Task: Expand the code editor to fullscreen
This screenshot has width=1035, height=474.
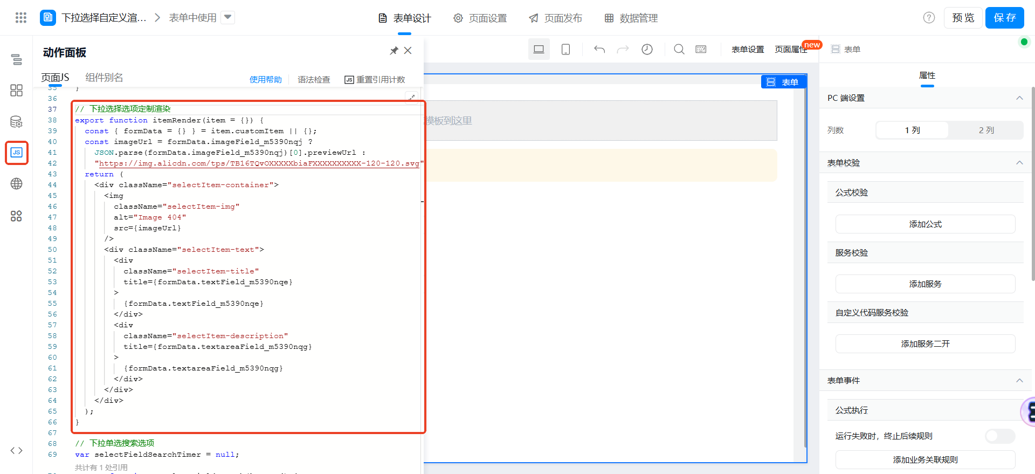Action: 412,98
